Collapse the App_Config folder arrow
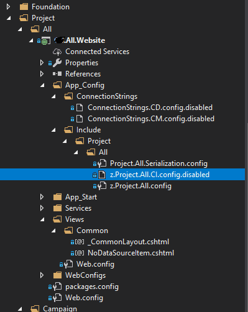This screenshot has width=248, height=312. pyautogui.click(x=42, y=85)
